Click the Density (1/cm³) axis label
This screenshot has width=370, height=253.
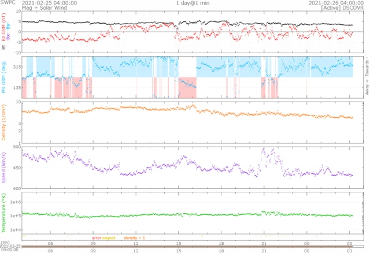click(x=4, y=123)
